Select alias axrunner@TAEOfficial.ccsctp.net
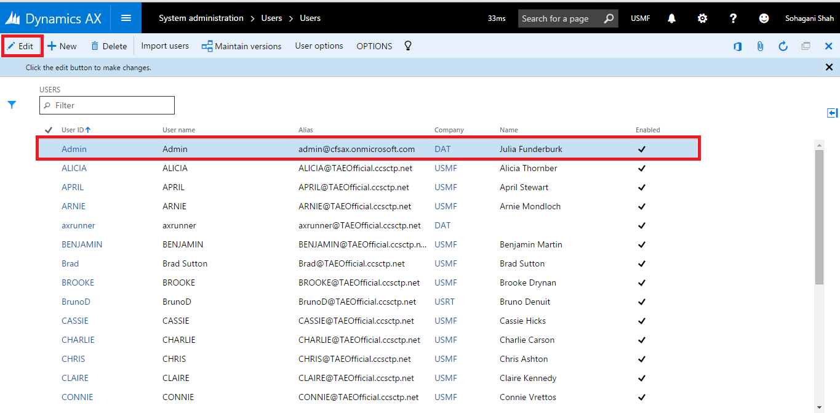Screen dimensions: 840x413 pos(359,225)
